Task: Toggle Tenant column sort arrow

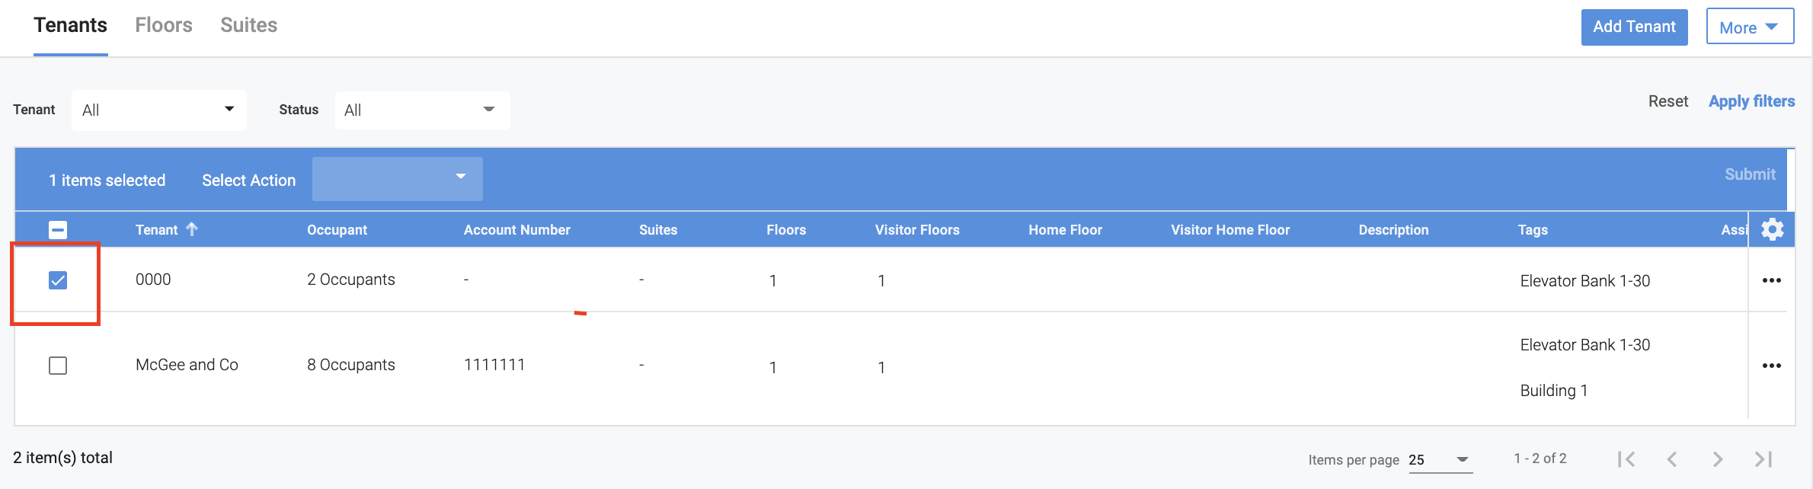Action: [192, 229]
